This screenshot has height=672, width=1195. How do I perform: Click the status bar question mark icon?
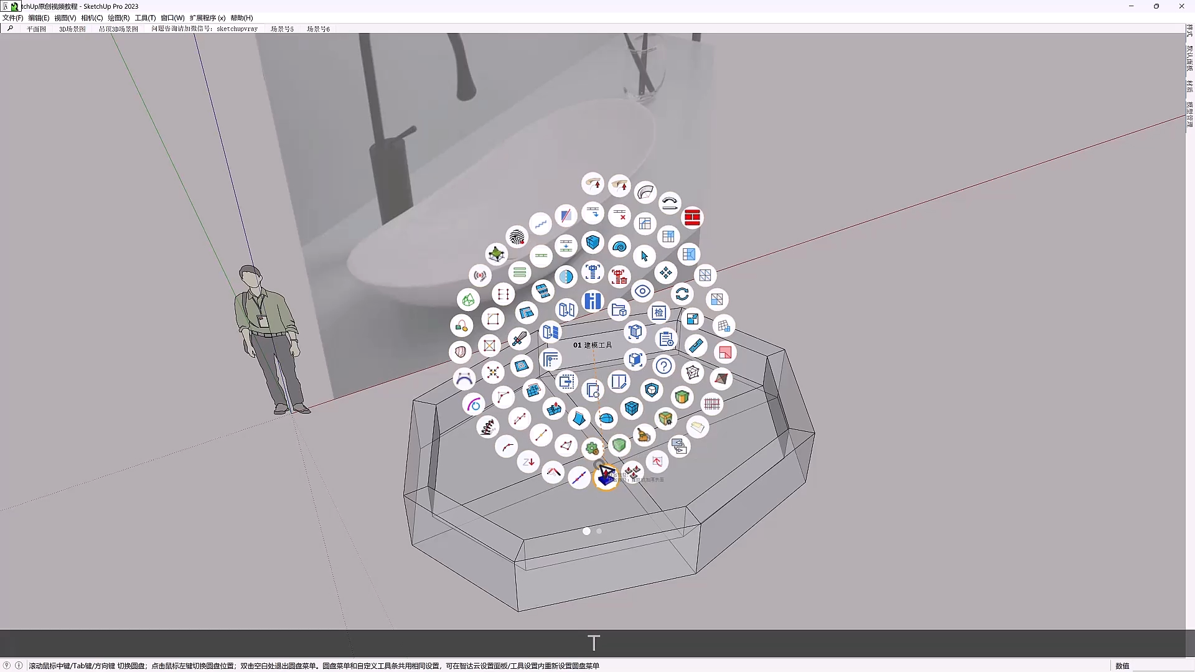[x=7, y=665]
